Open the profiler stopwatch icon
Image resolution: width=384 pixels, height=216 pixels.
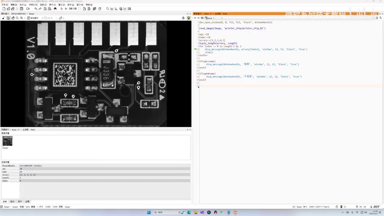pos(100,9)
